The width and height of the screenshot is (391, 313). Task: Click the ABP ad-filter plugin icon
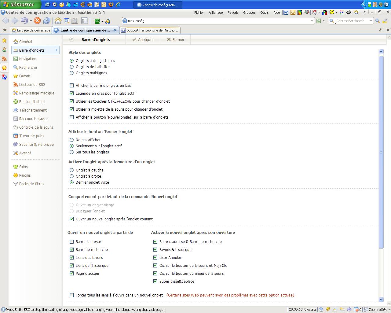[x=314, y=13]
